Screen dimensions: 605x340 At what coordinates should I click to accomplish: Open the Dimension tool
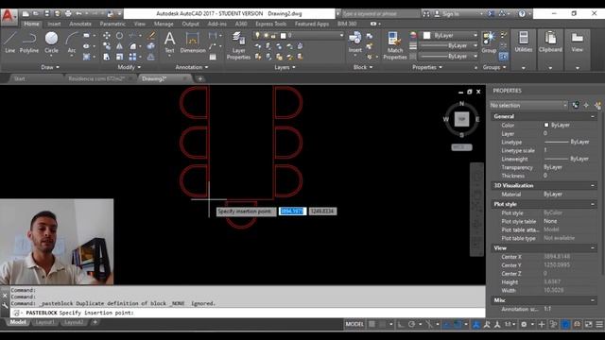(193, 42)
